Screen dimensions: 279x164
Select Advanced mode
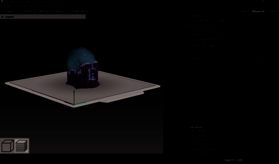(x=258, y=11)
